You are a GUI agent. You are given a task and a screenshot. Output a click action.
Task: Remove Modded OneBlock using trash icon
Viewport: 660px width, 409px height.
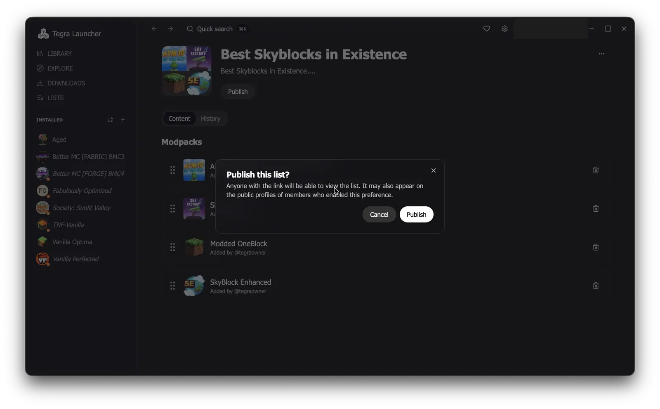(596, 247)
